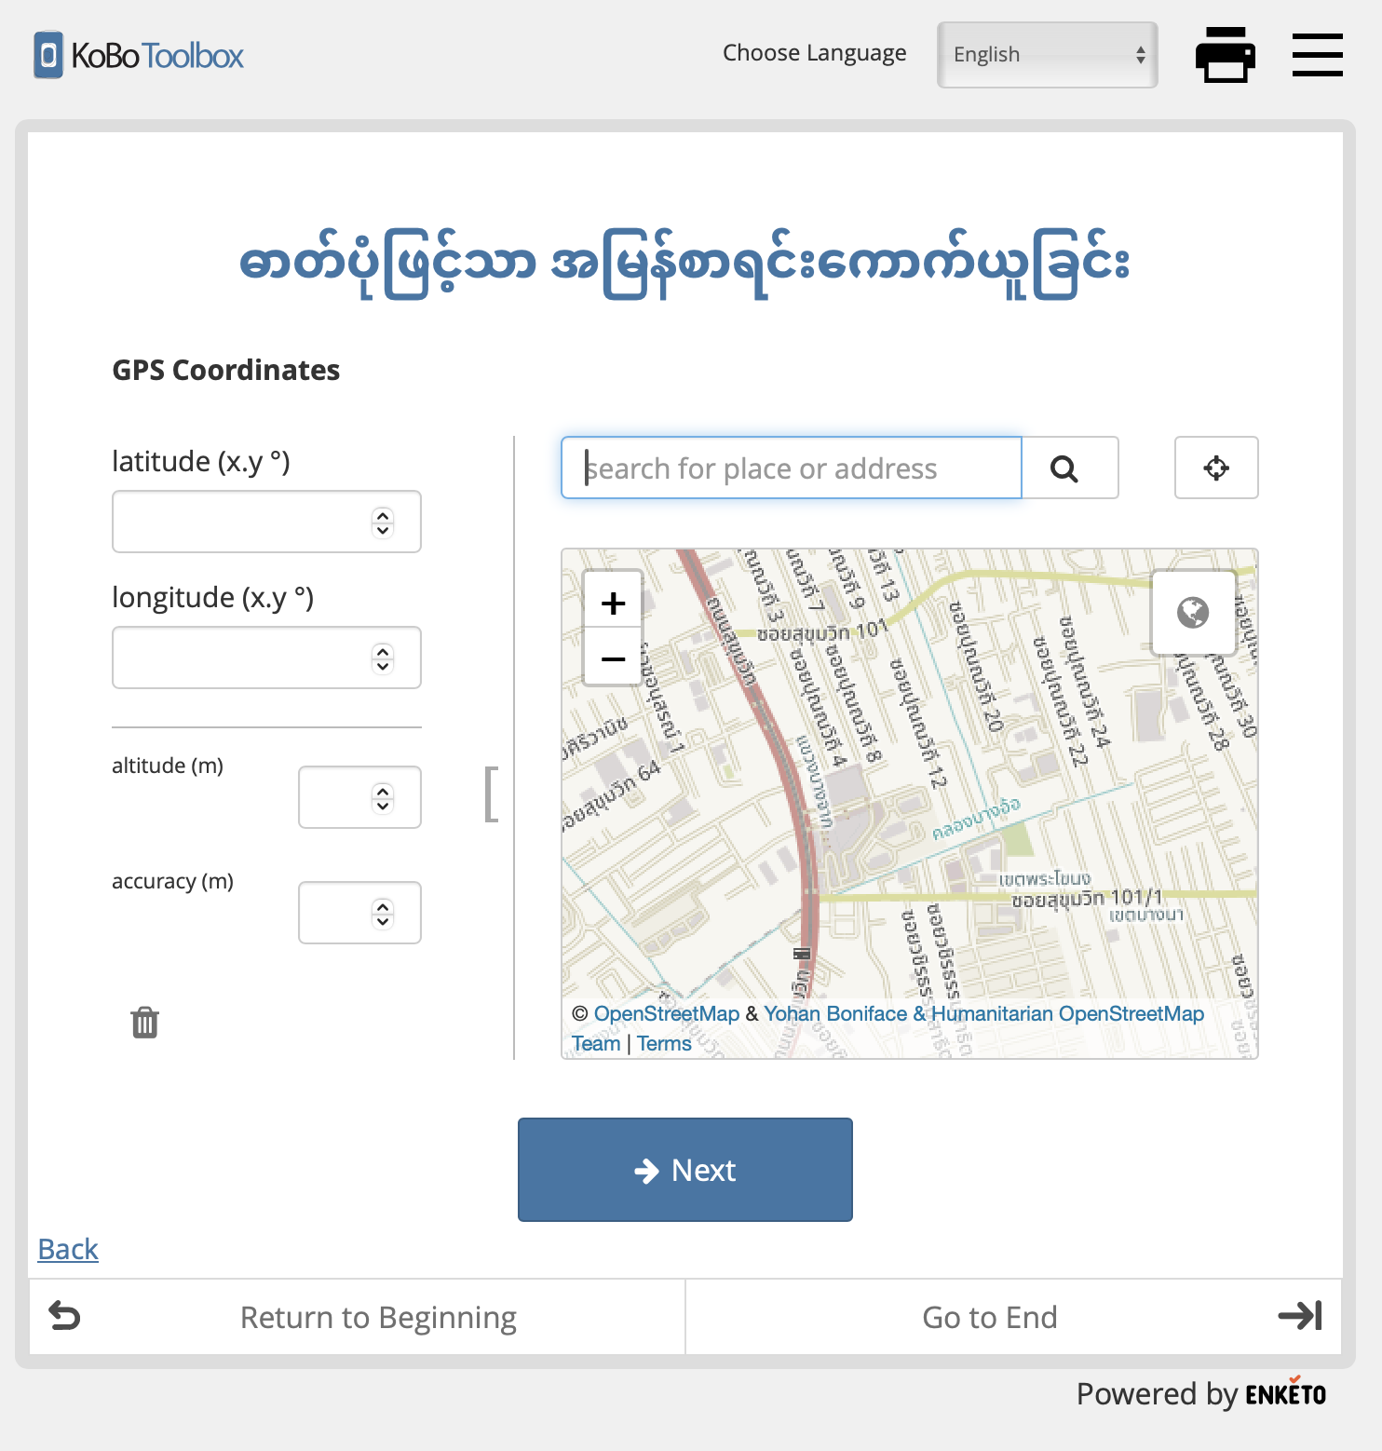Viewport: 1382px width, 1451px height.
Task: Open the map layers globe control
Action: 1193,613
